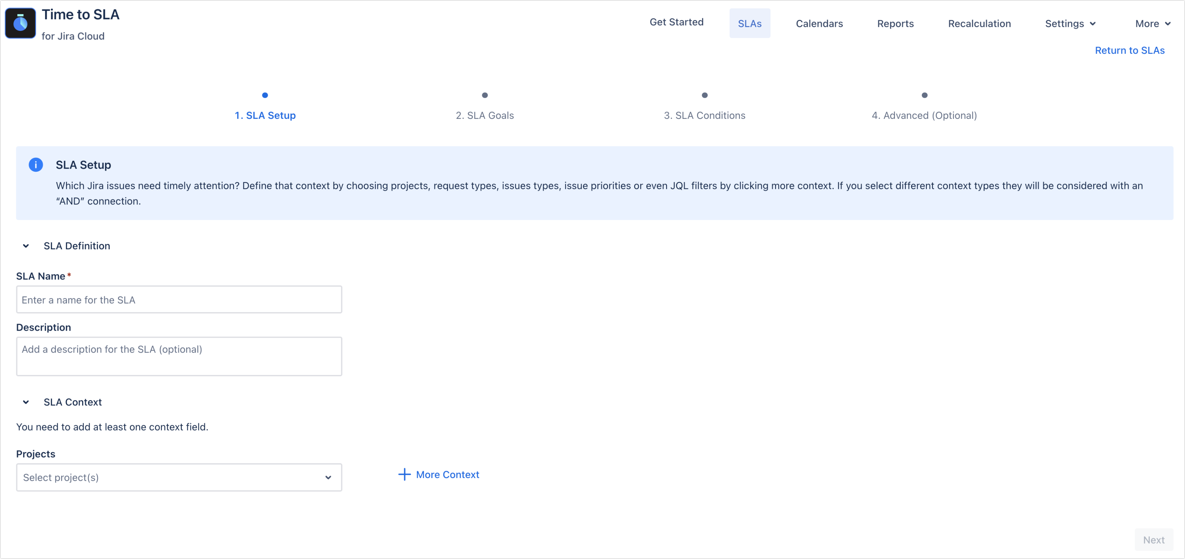Collapse the SLA Context section
This screenshot has height=559, width=1185.
pos(26,402)
